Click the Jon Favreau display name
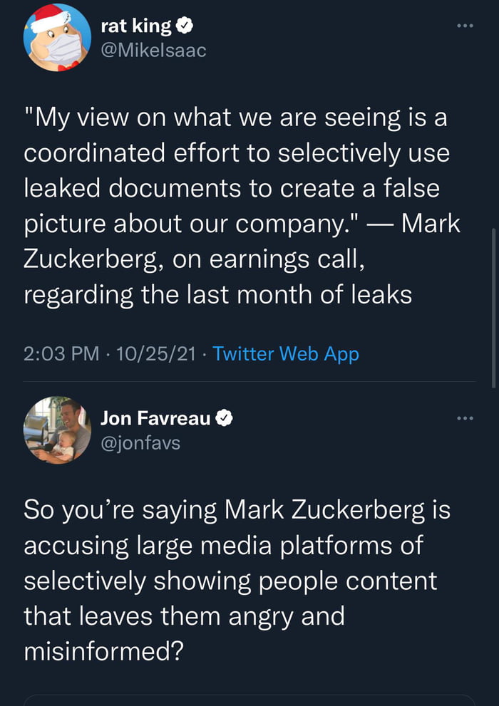Image resolution: width=499 pixels, height=706 pixels. coord(156,418)
